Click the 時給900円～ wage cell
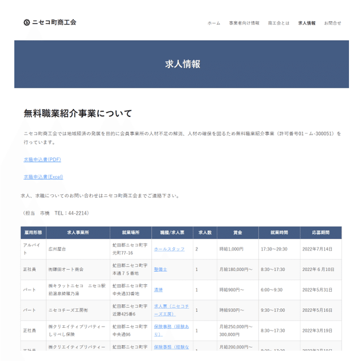Viewport: 357px width, 361px height. click(238, 290)
